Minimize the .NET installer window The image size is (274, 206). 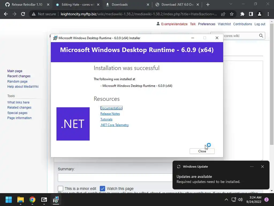point(193,38)
